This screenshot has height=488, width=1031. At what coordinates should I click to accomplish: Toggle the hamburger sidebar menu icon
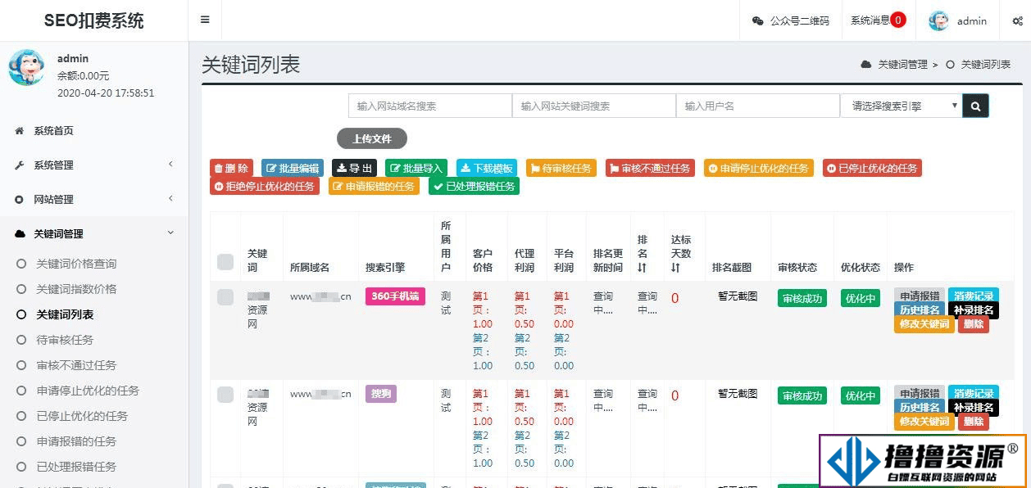[x=205, y=20]
